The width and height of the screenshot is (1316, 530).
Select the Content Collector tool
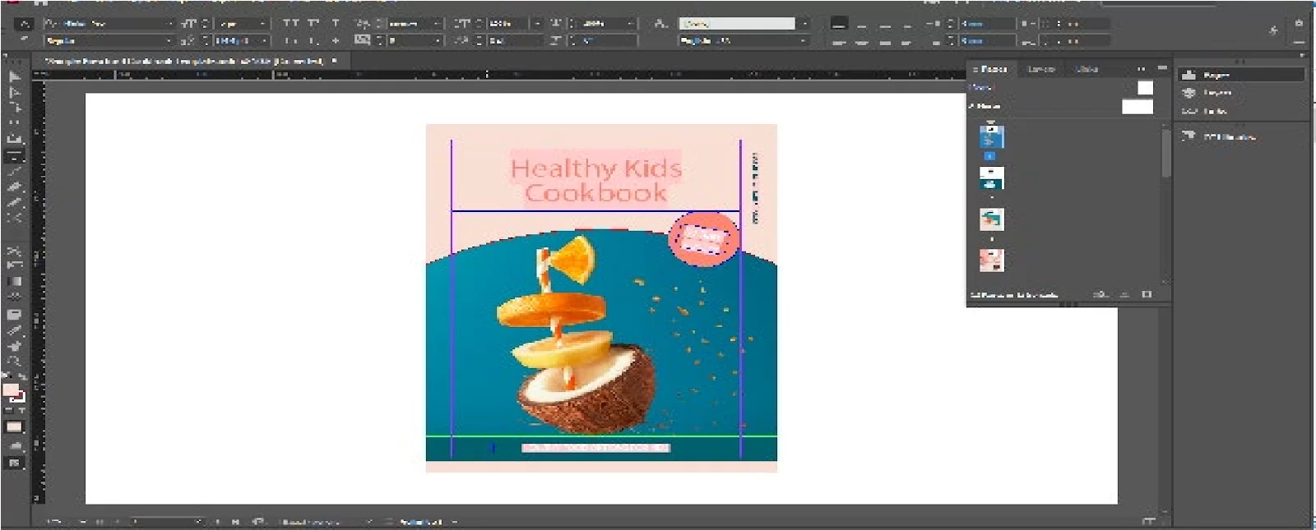14,139
